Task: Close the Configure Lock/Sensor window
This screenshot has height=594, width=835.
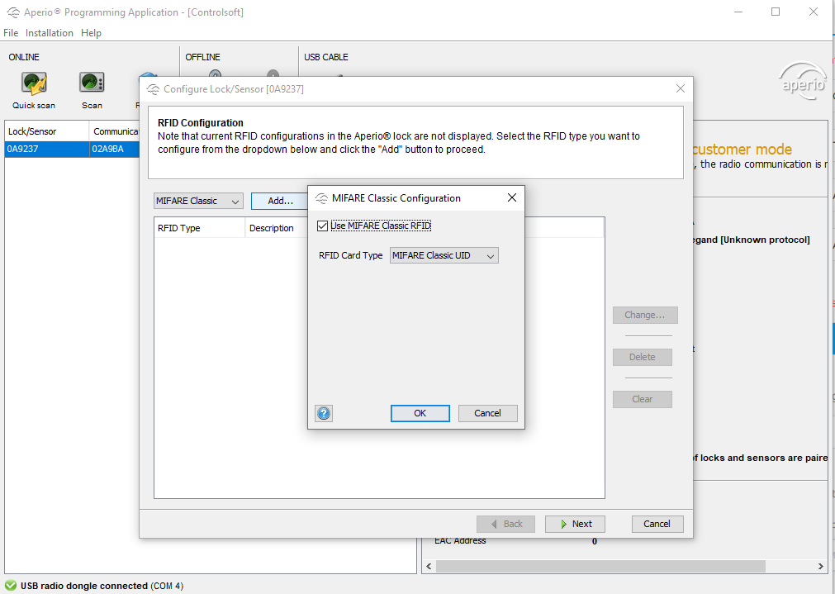Action: coord(680,88)
